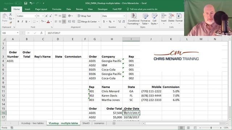Click the Increase Indent icon
Image resolution: width=232 pixels, height=130 pixels.
click(74, 22)
